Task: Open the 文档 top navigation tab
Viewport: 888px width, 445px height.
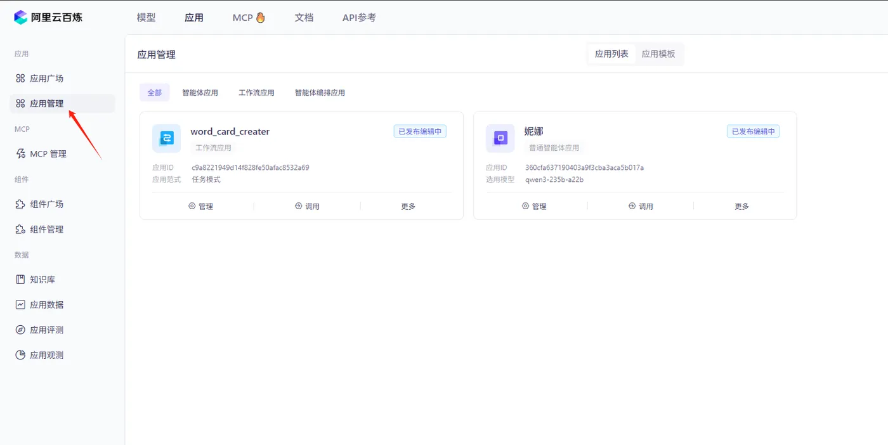Action: (x=304, y=18)
